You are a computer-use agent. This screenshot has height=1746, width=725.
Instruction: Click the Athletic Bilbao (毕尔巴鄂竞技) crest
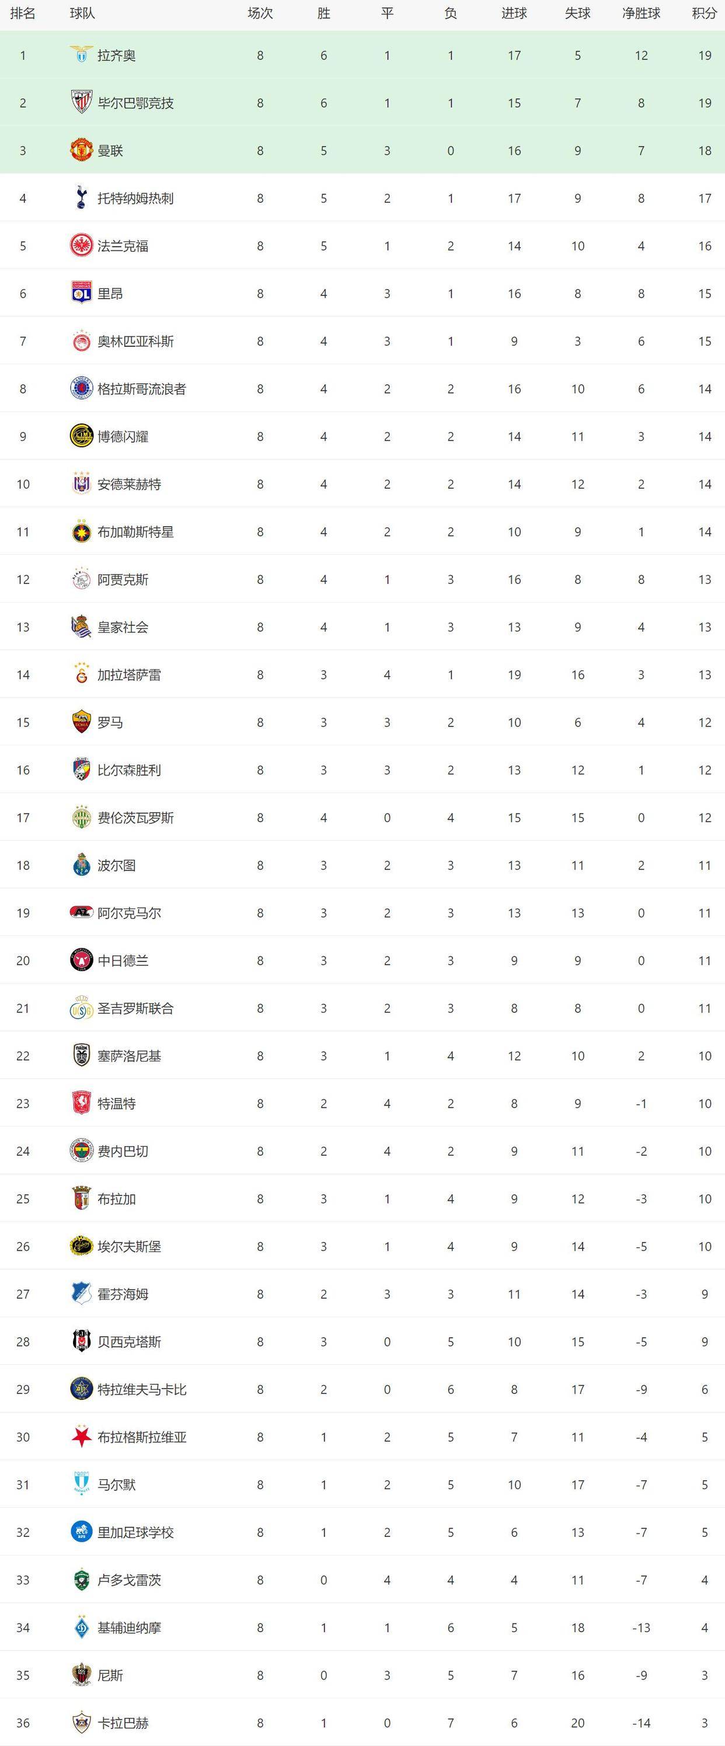[x=81, y=103]
